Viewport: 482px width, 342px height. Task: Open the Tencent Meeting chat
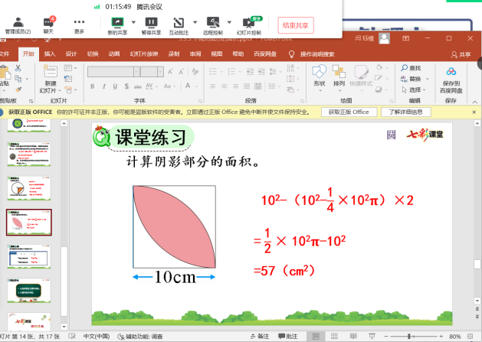(49, 24)
